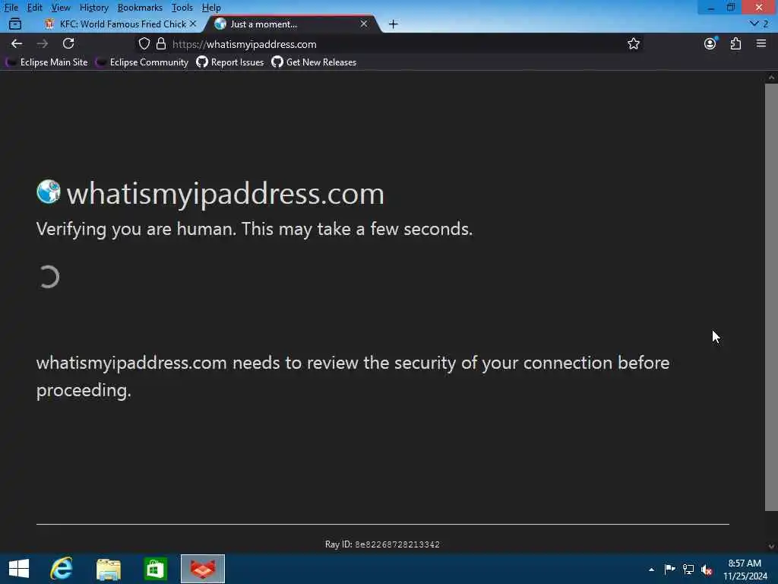Go back to previous page
This screenshot has width=778, height=584.
[17, 43]
